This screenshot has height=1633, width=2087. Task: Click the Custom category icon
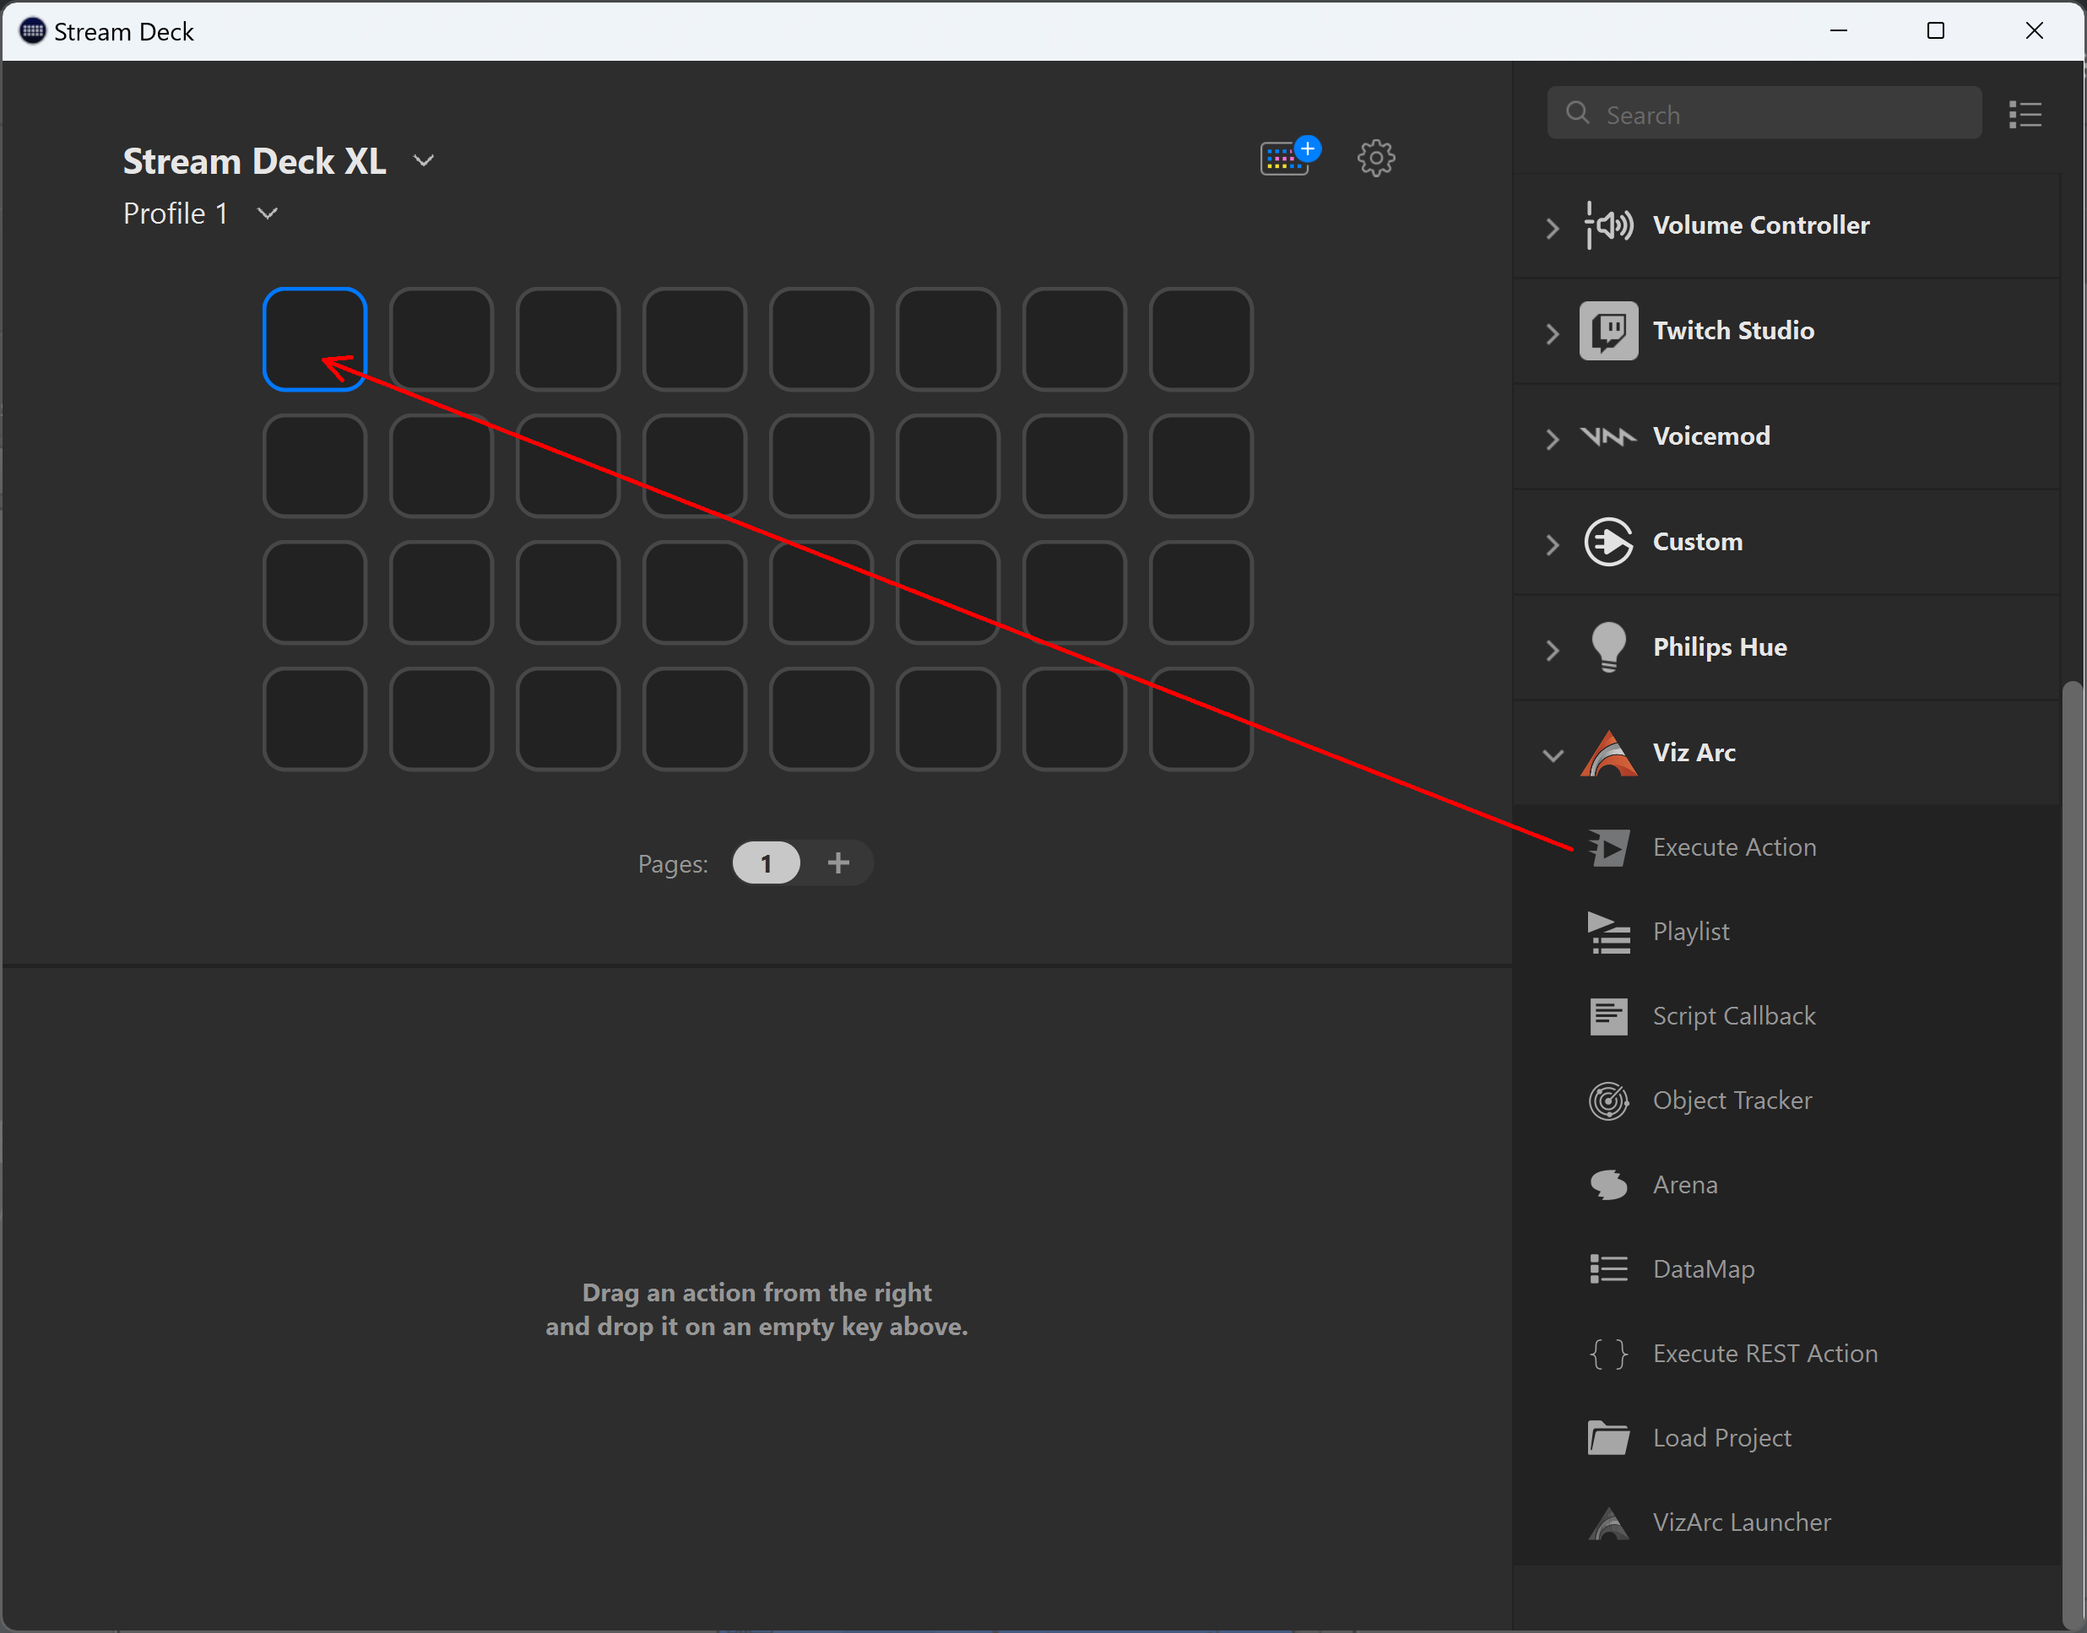tap(1609, 542)
